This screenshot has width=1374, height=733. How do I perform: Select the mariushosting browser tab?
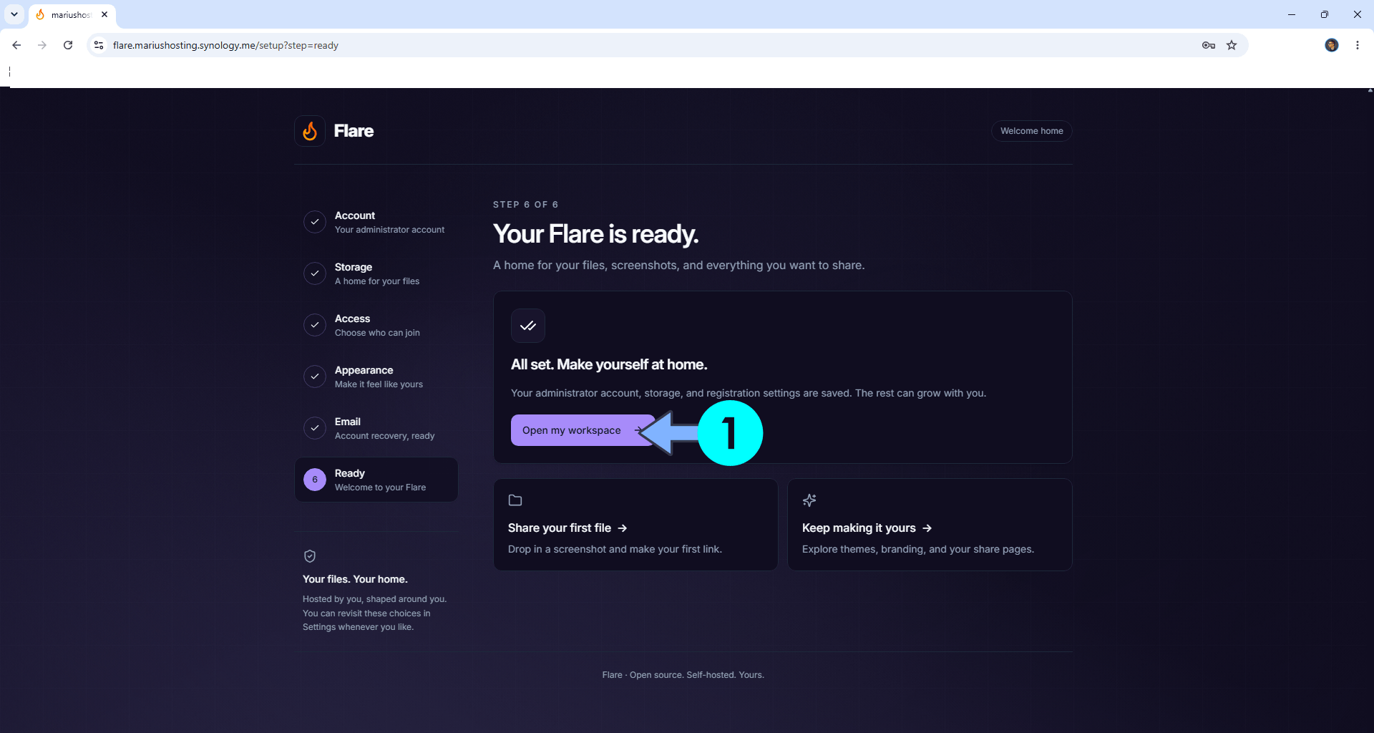point(72,15)
